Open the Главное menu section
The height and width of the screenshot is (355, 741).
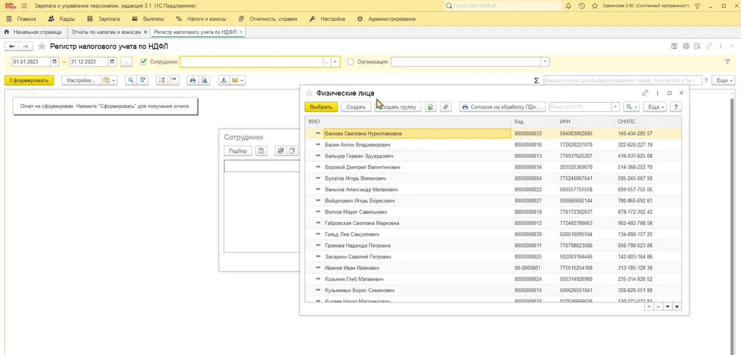pos(22,19)
